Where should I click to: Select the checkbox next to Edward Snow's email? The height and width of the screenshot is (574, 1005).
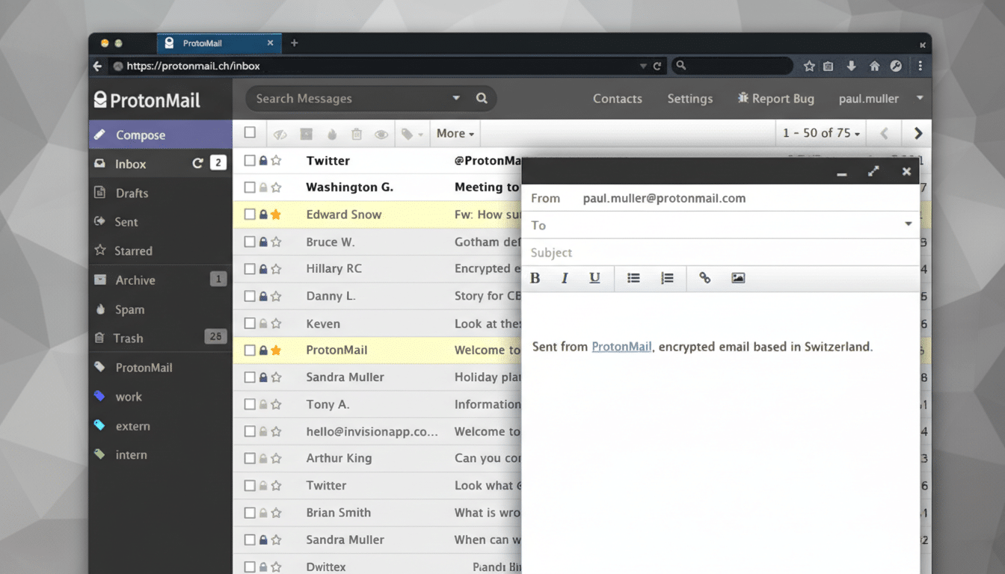click(x=250, y=215)
